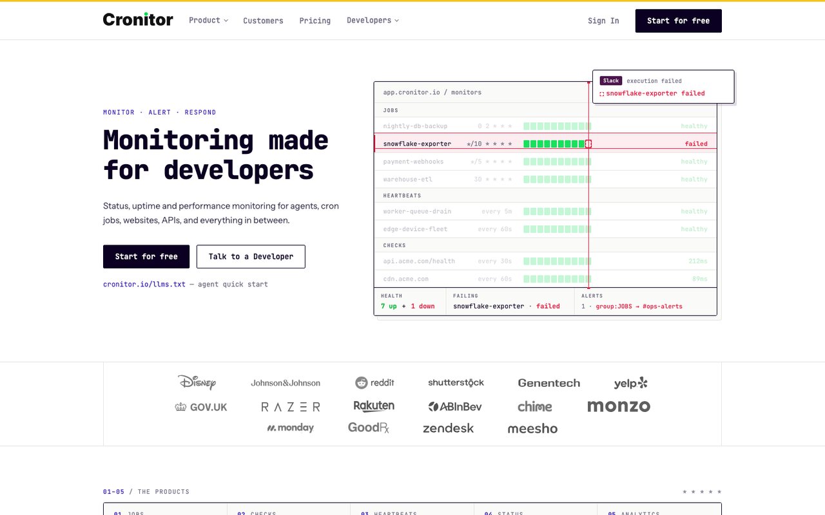Select the snowflake-exporter row marked failed
Screen dimensions: 825x515
pos(545,144)
